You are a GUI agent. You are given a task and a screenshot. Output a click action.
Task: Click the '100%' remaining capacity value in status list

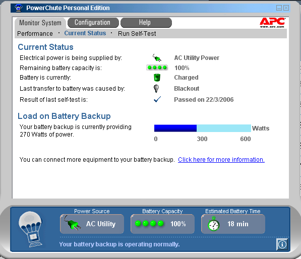182,68
